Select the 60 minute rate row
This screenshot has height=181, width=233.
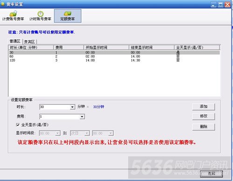pyautogui.click(x=114, y=56)
